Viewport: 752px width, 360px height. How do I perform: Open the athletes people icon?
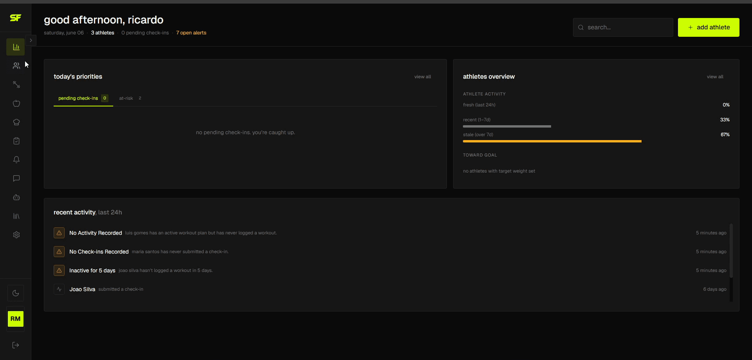point(16,66)
